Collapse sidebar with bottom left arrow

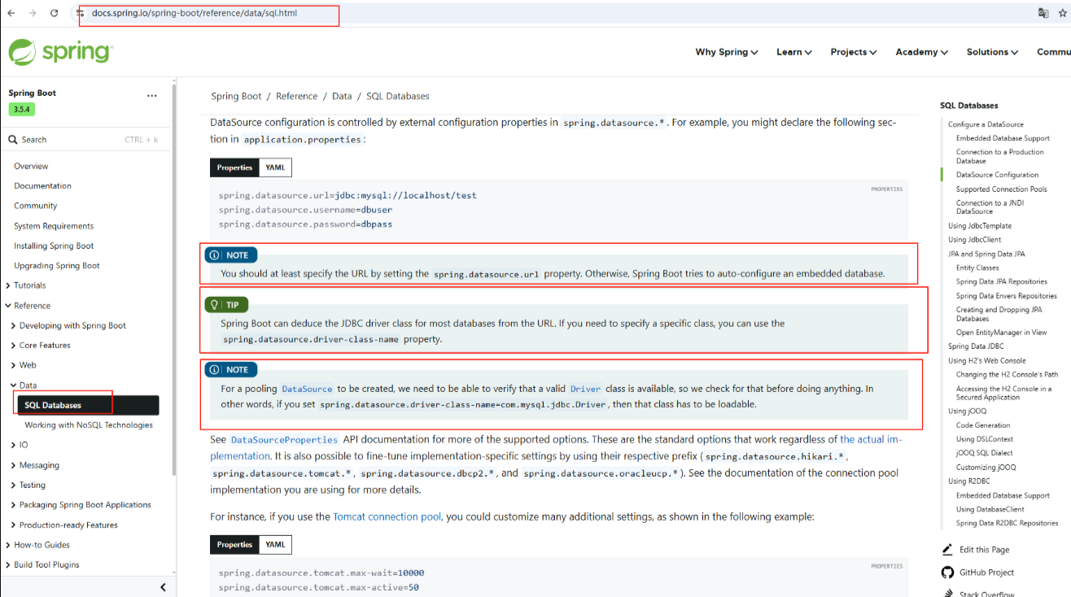point(163,587)
